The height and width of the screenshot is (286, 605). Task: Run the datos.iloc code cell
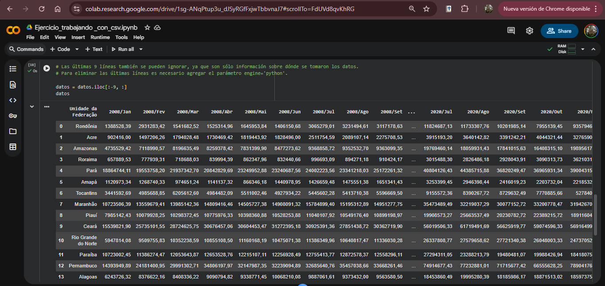pos(47,68)
